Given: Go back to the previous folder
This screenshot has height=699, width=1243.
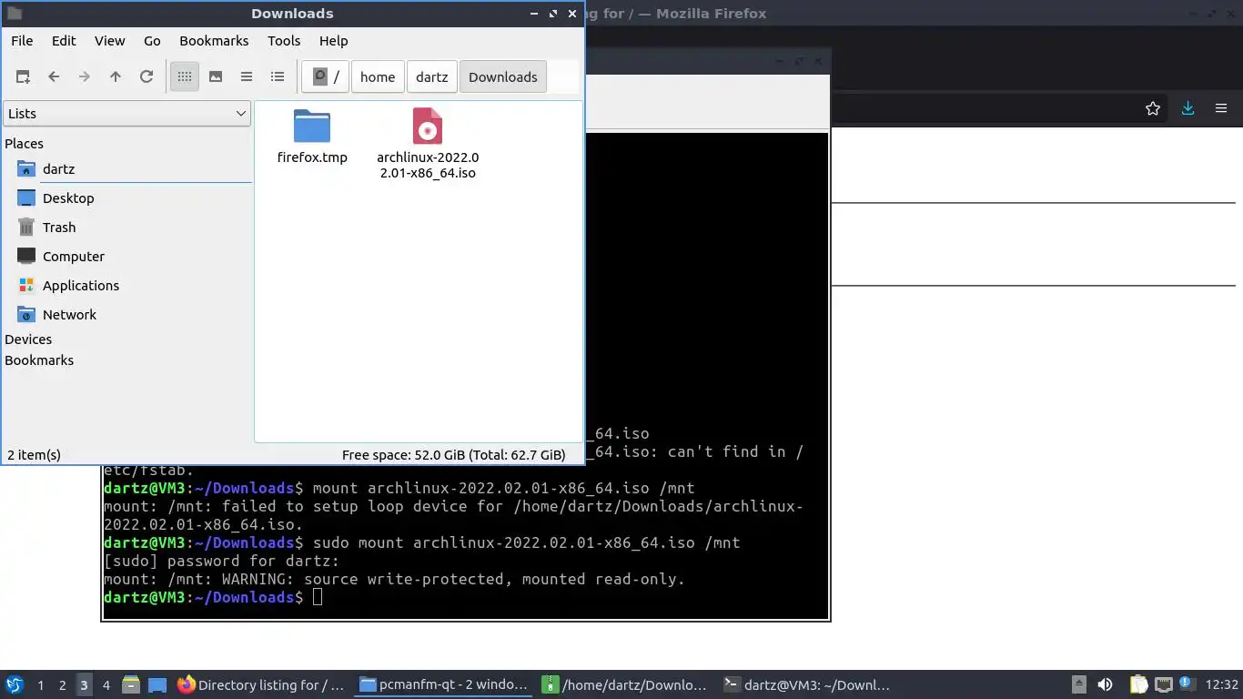Looking at the screenshot, I should (x=54, y=77).
